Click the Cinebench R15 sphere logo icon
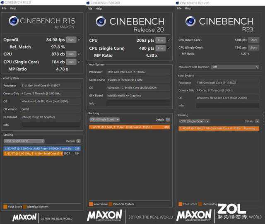This screenshot has height=224, width=265. 14,21
